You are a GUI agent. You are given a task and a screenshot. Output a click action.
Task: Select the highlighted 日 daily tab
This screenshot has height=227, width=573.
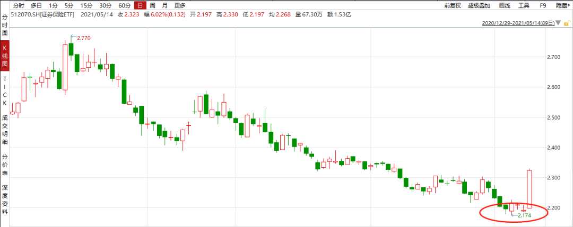[x=140, y=5]
